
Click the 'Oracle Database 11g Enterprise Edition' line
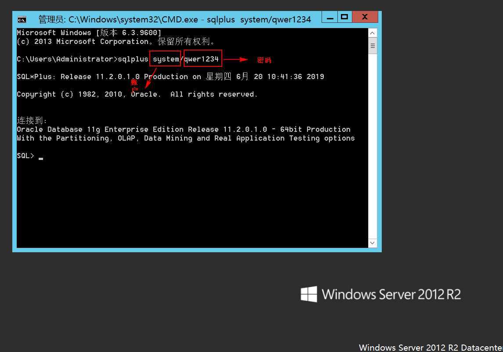(x=184, y=130)
